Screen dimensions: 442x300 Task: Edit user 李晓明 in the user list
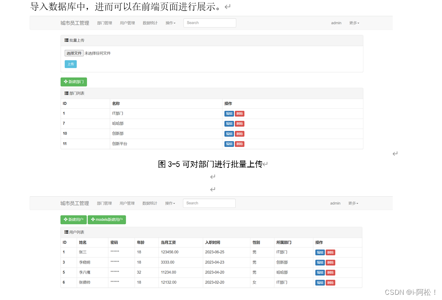[x=320, y=262]
